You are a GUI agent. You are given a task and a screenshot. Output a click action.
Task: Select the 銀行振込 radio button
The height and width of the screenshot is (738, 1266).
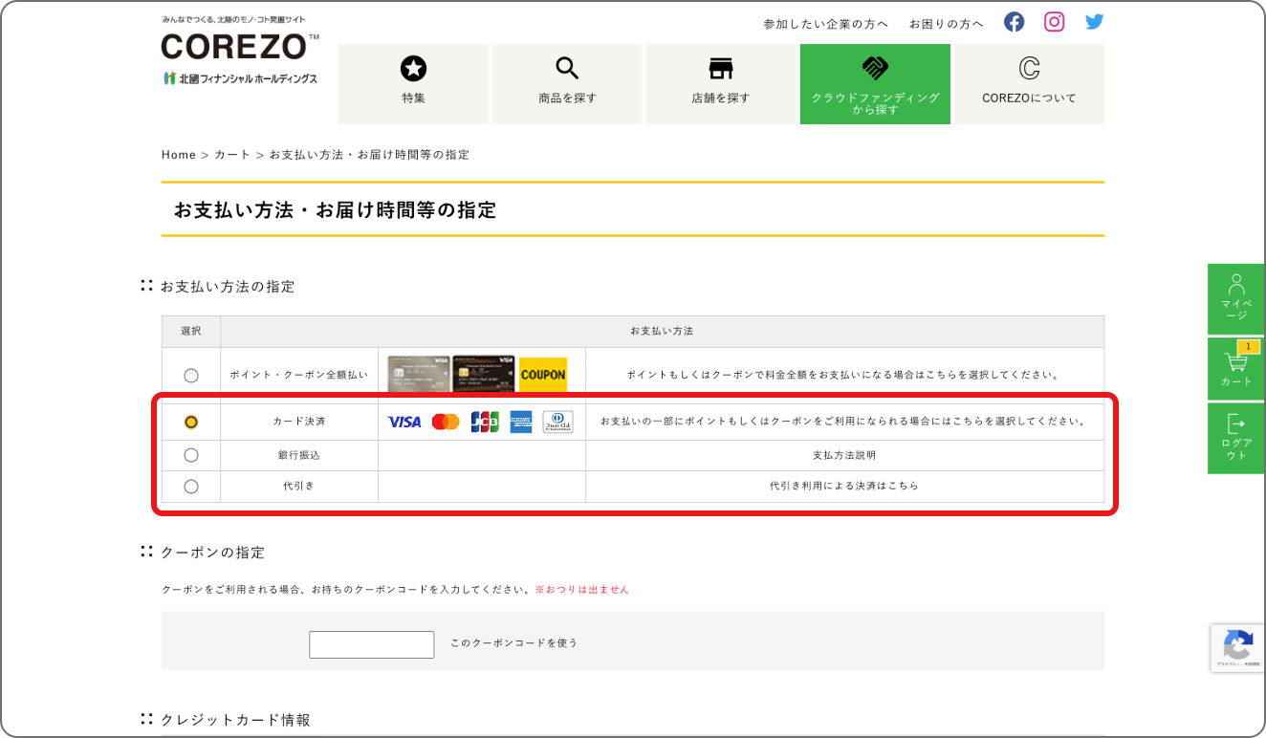click(191, 455)
